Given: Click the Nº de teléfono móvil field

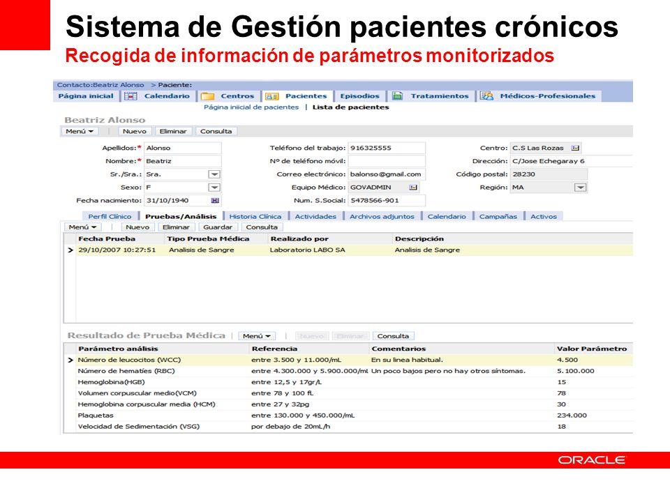Looking at the screenshot, I should pyautogui.click(x=387, y=161).
